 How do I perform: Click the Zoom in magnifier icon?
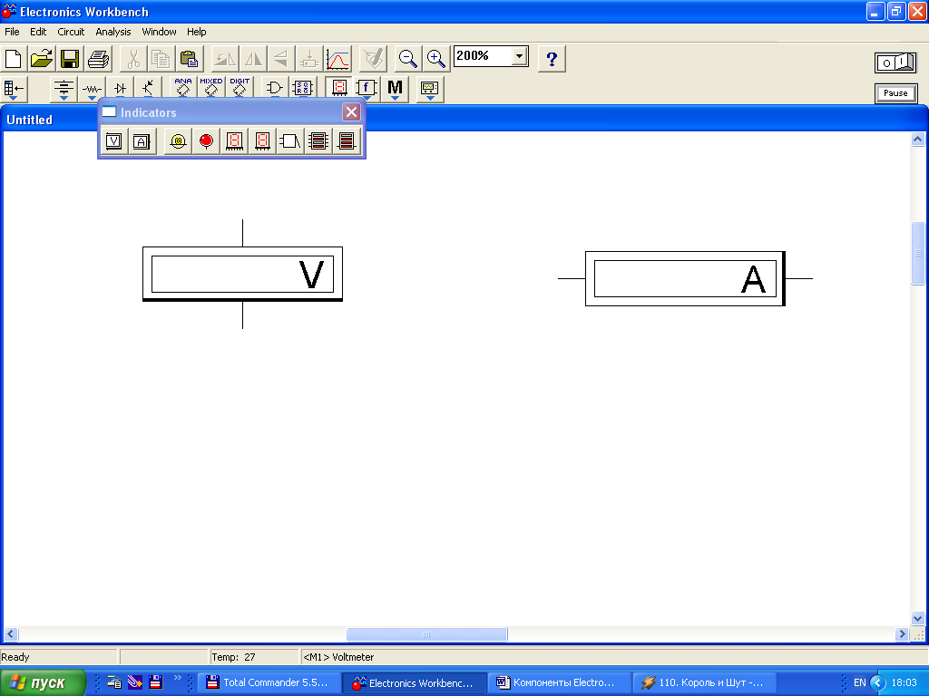click(436, 59)
